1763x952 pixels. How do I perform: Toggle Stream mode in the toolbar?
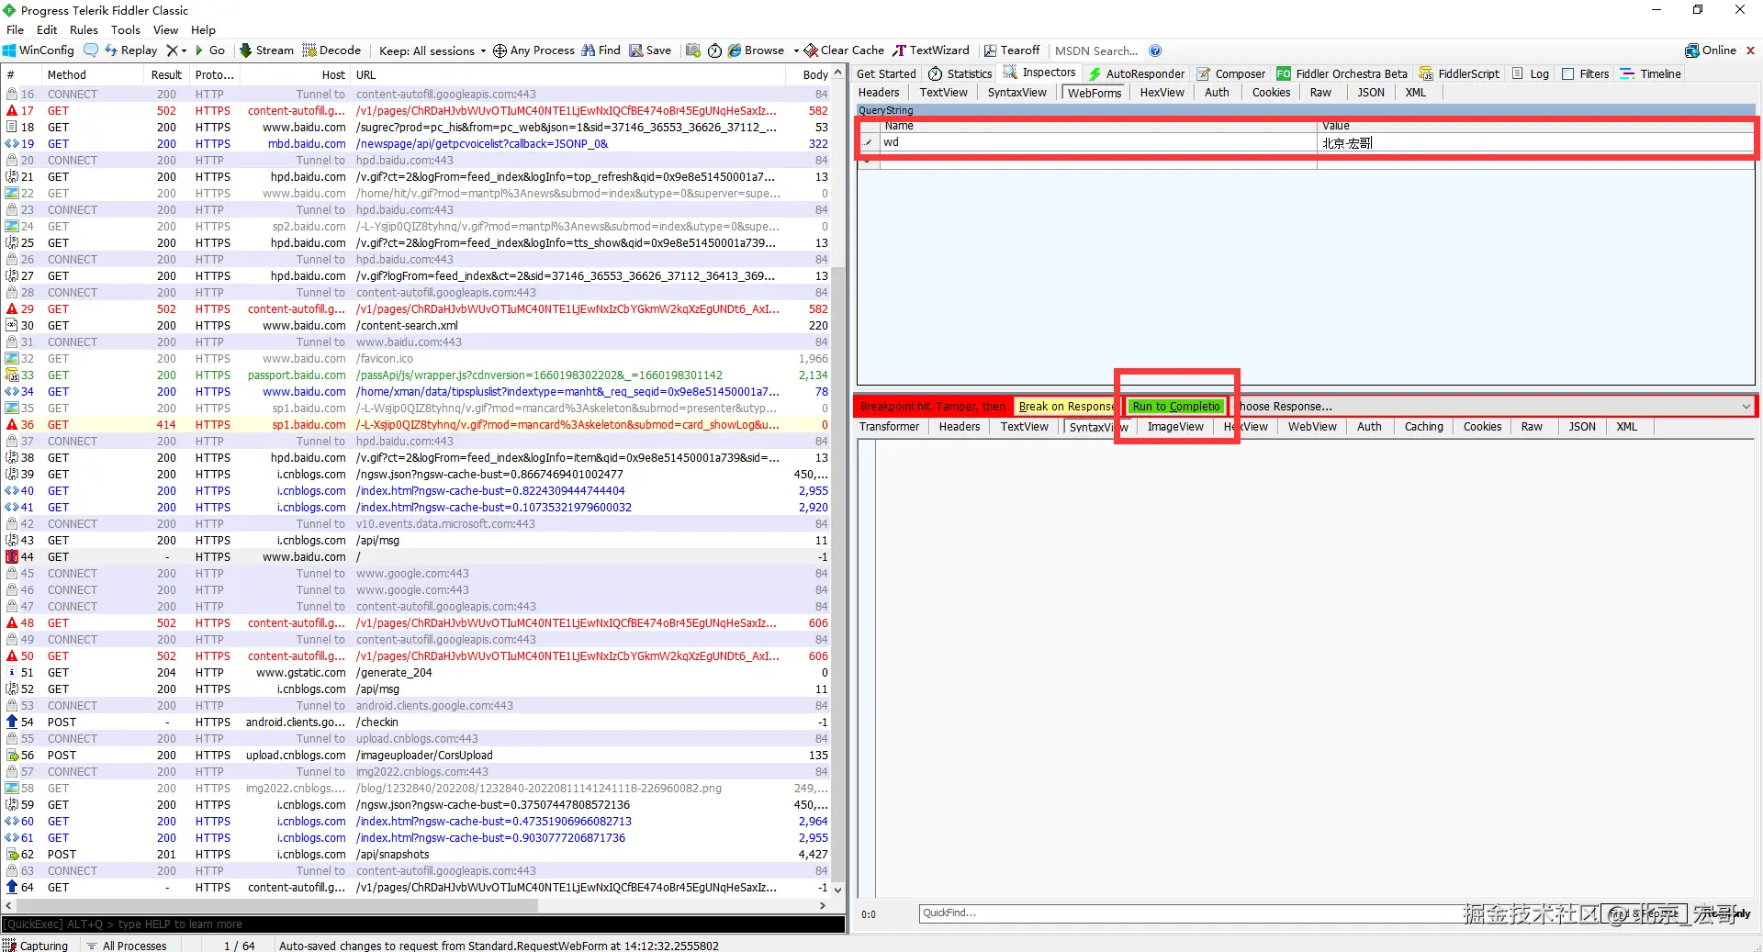pos(266,50)
